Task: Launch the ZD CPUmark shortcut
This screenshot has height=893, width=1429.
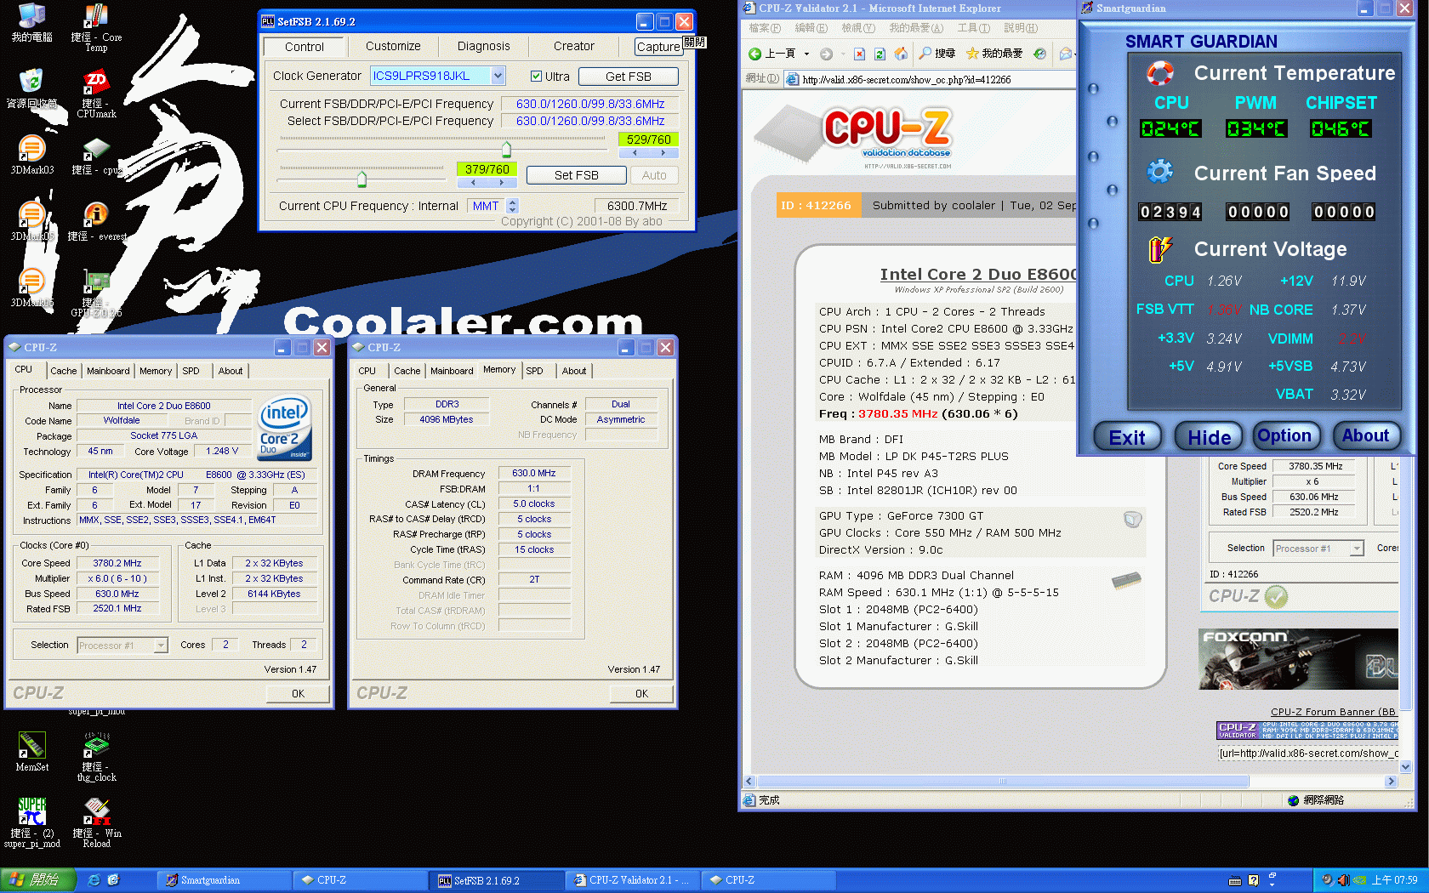Action: [95, 82]
